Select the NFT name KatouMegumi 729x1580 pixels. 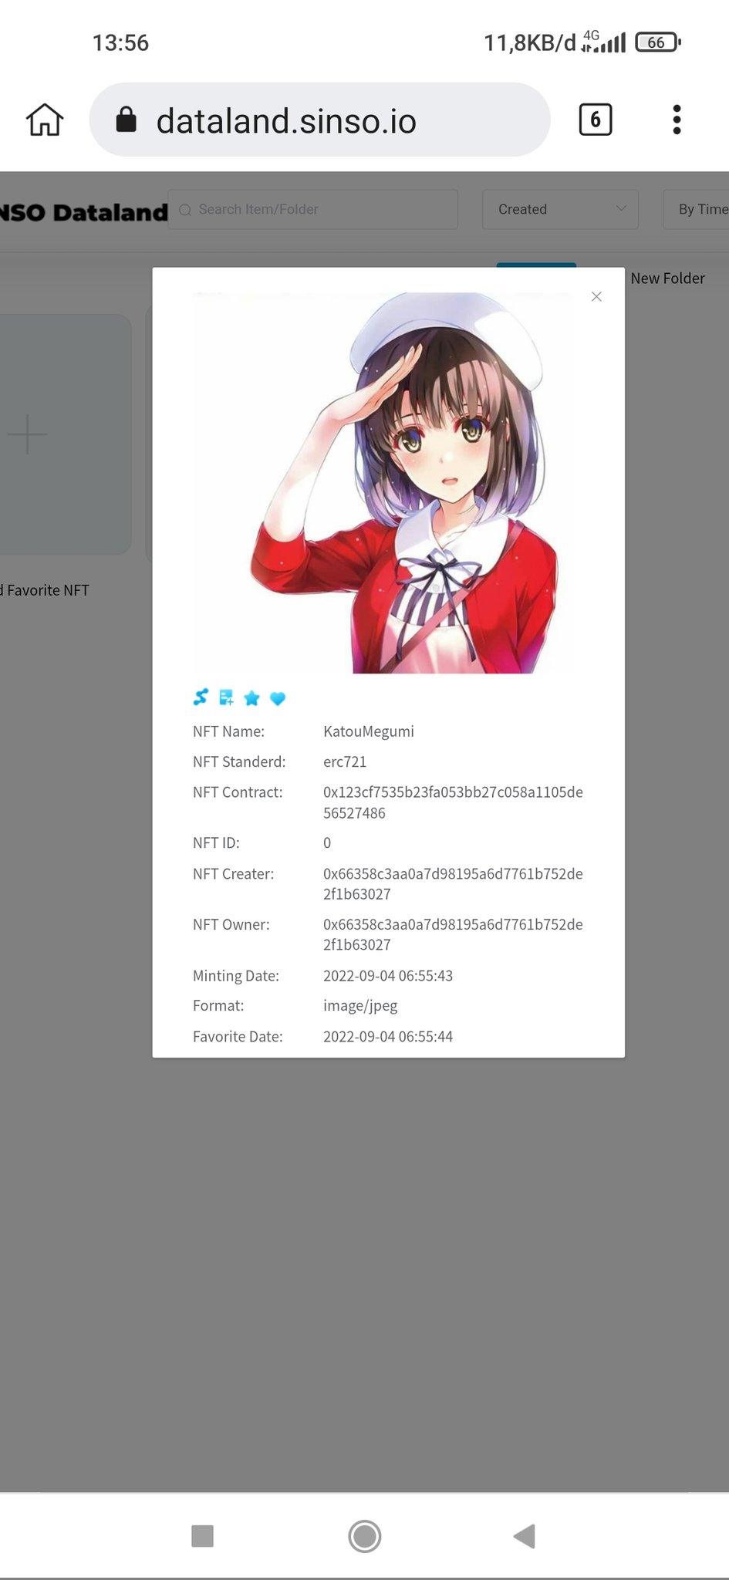369,731
